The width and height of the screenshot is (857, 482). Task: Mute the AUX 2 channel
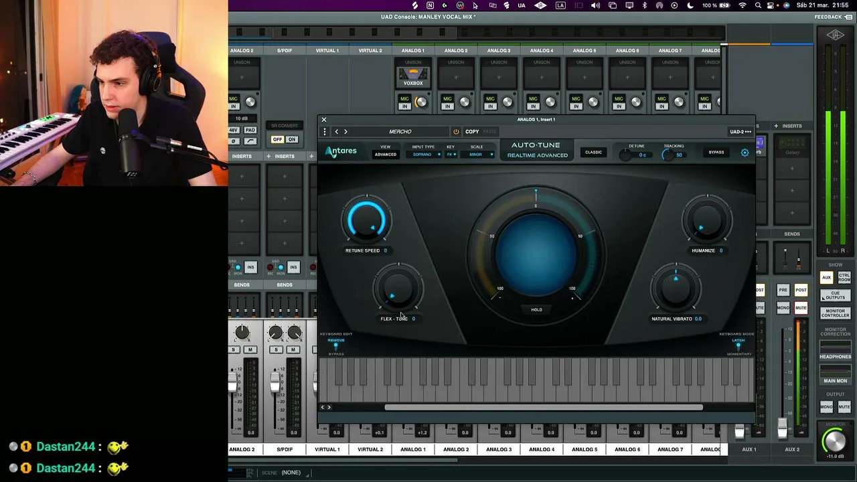coord(801,308)
